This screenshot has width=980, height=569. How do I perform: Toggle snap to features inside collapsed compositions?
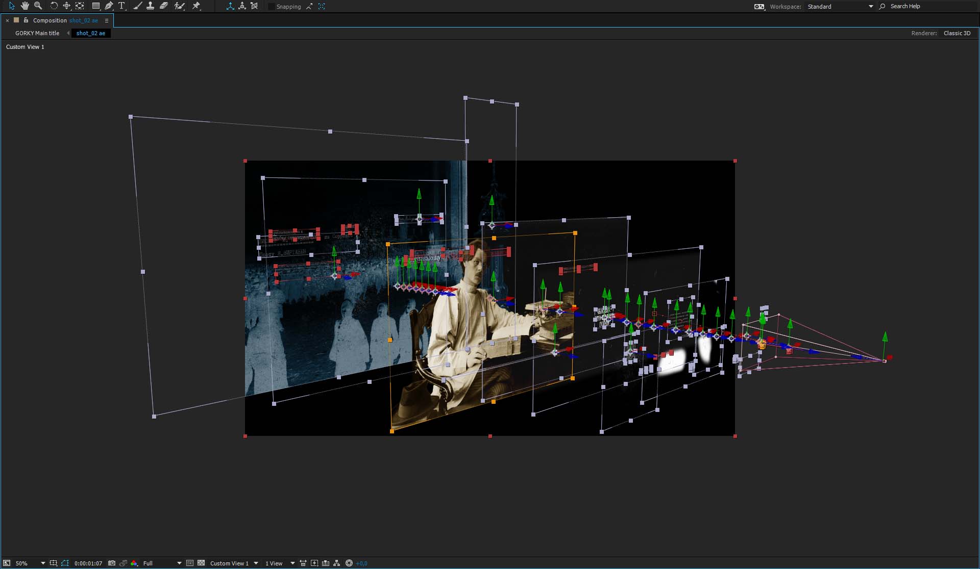coord(322,7)
